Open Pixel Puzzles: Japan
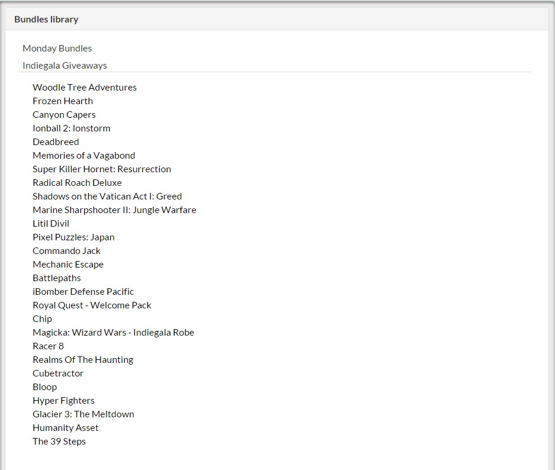Viewport: 555px width, 470px height. tap(73, 237)
